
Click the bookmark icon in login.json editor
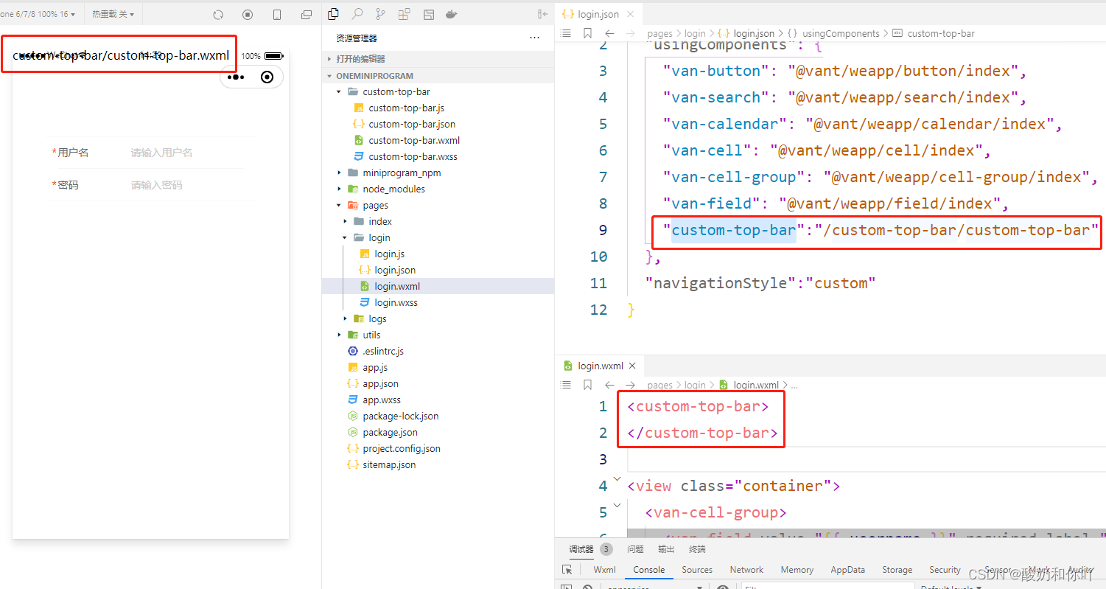click(587, 33)
